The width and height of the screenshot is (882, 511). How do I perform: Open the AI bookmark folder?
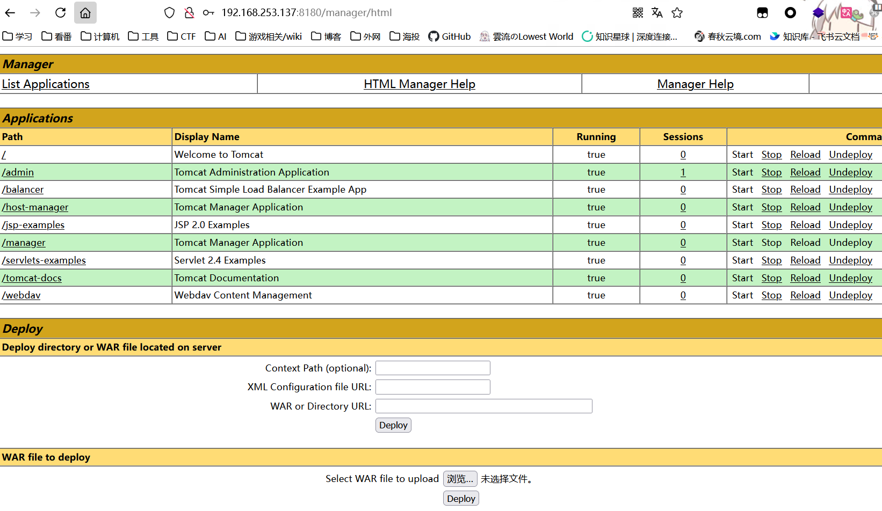point(215,36)
